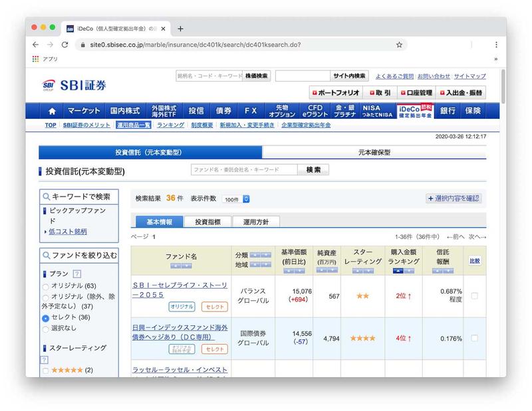Click the SBI証券 logo
This screenshot has height=411, width=532.
(x=74, y=85)
